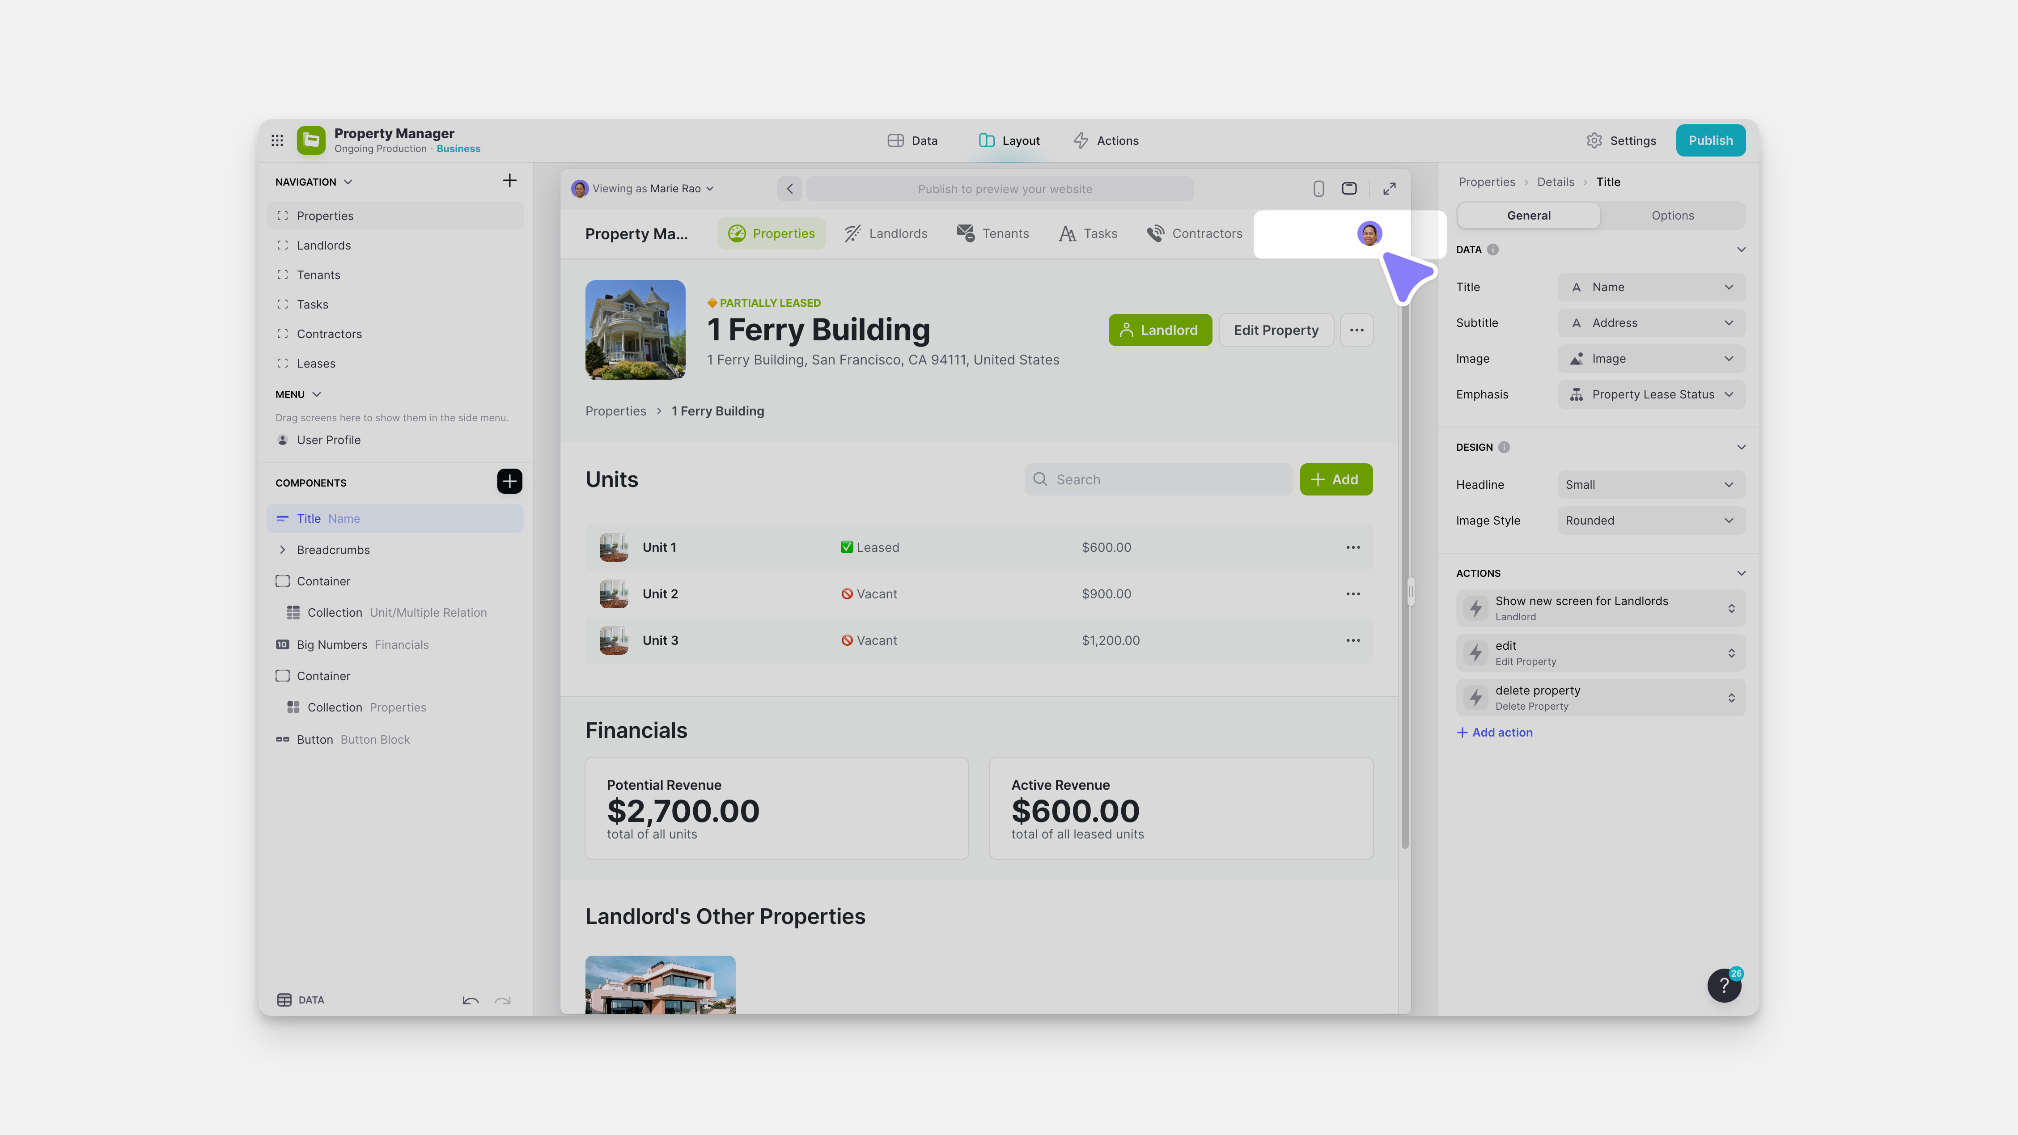Open the Data view in the top toolbar
This screenshot has height=1135, width=2018.
[912, 140]
